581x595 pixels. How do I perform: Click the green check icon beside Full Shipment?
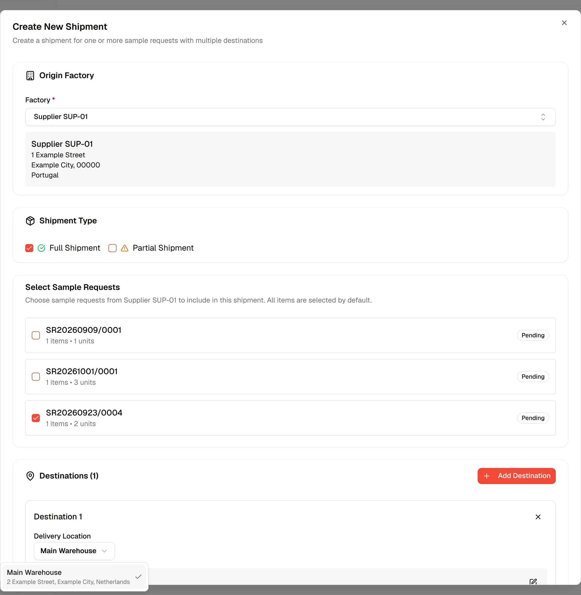tap(41, 248)
